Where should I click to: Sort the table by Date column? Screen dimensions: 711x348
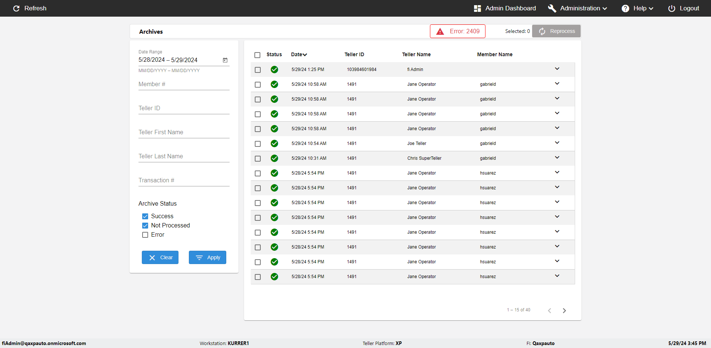pyautogui.click(x=299, y=54)
